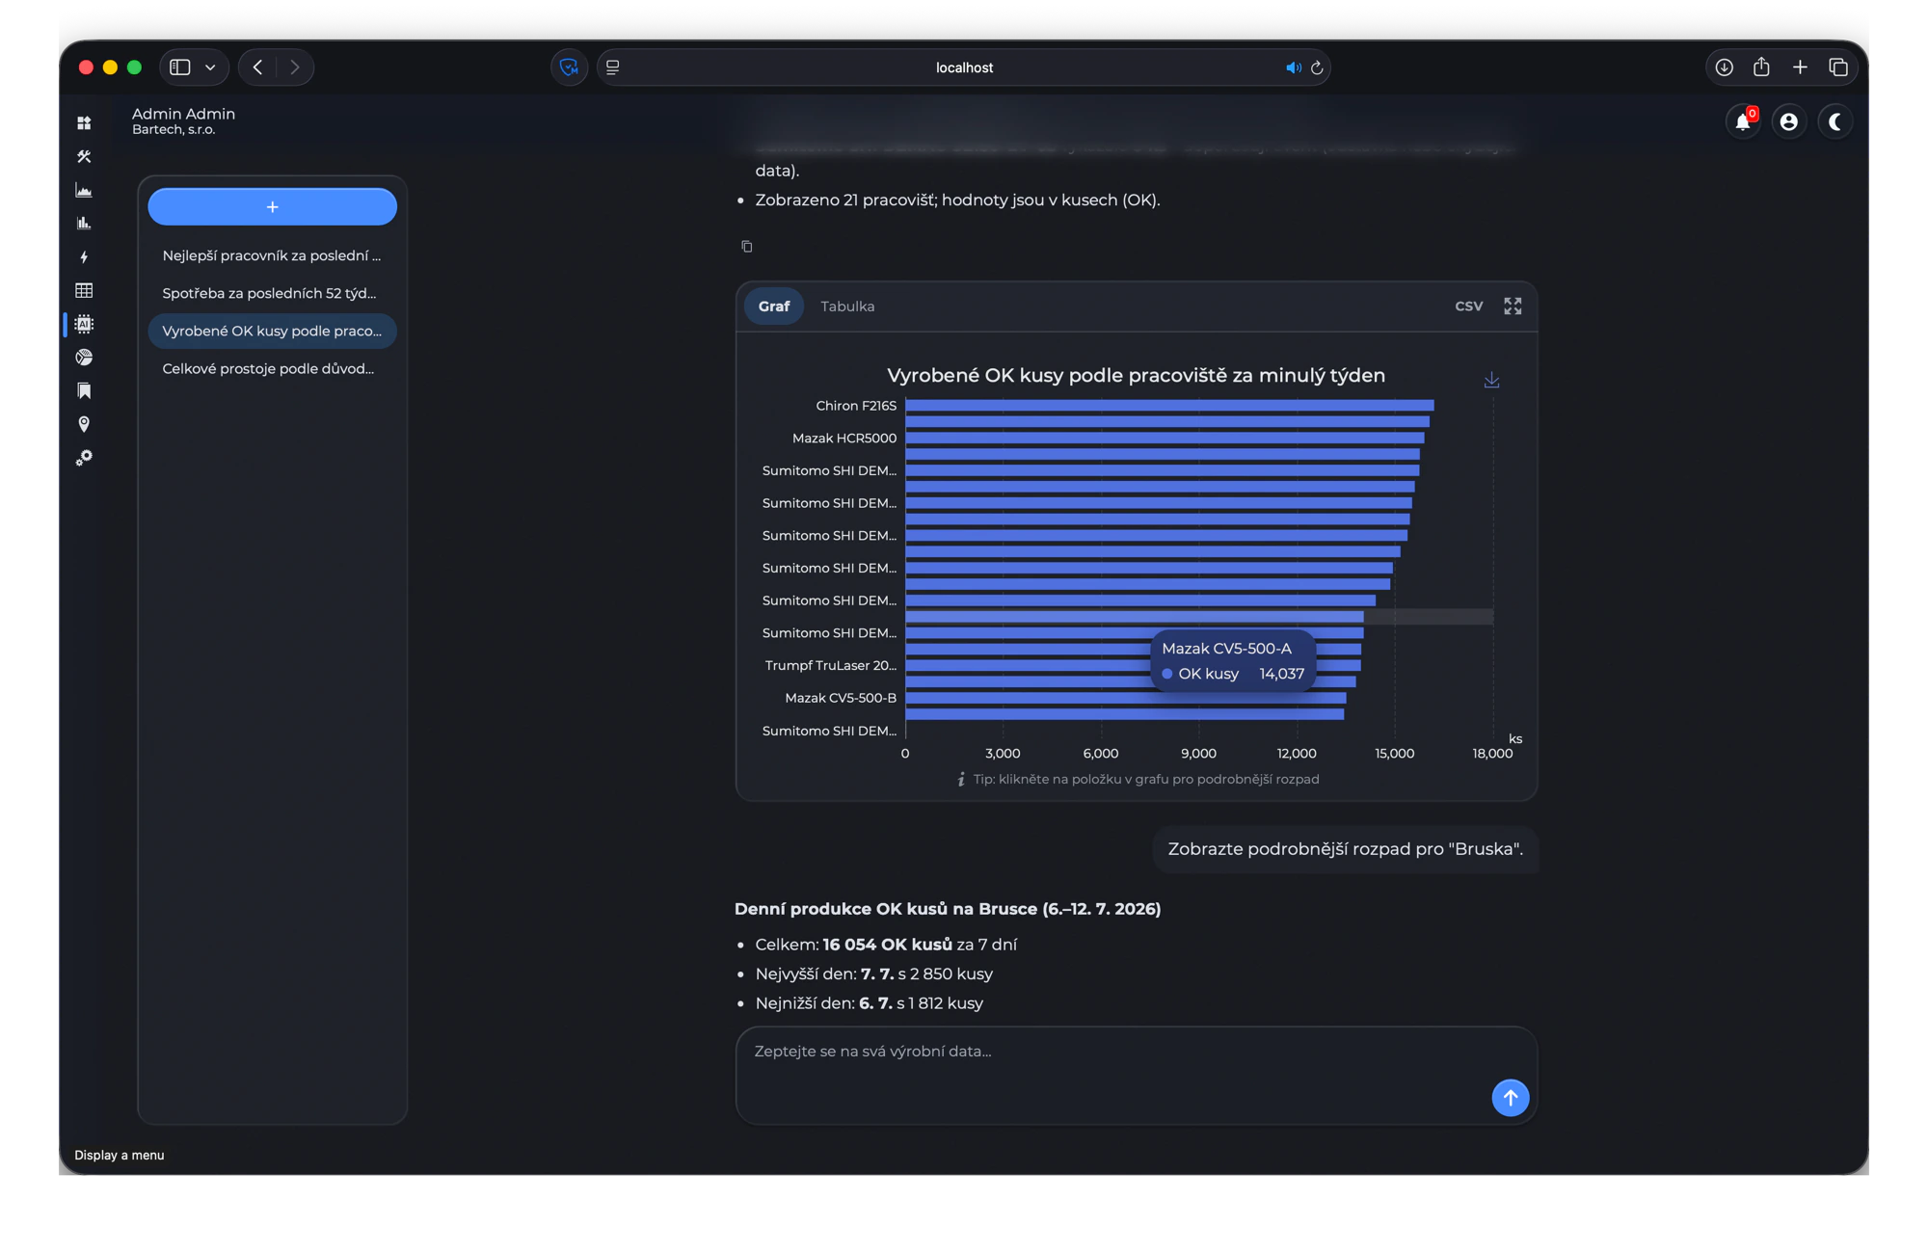The width and height of the screenshot is (1928, 1253).
Task: Open the user account profile icon
Action: (x=1789, y=121)
